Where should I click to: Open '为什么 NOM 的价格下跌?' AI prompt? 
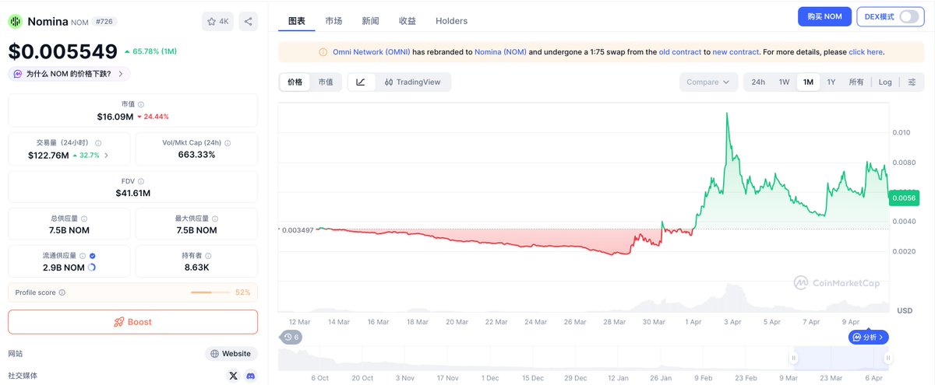coord(69,74)
